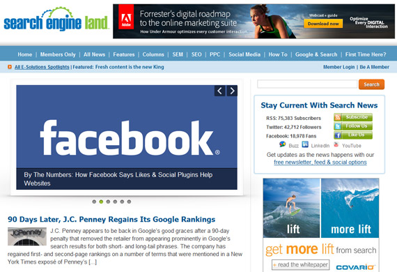The height and width of the screenshot is (272, 397).
Task: Click RSS: 75,383 Subscribers text
Action: click(x=293, y=118)
